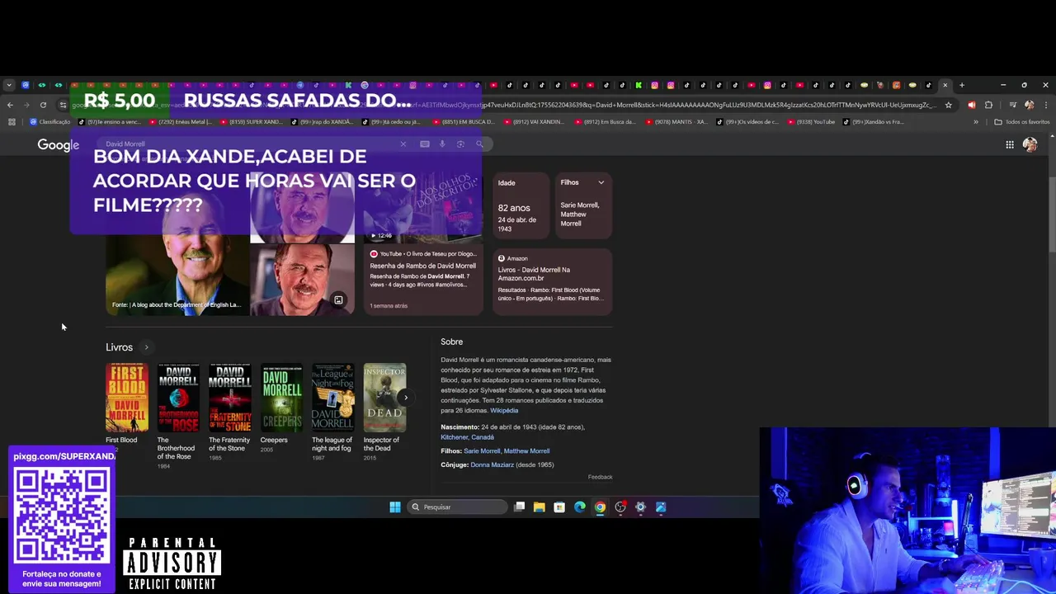Click the muted speaker icon in address bar
1056x594 pixels.
[x=971, y=105]
